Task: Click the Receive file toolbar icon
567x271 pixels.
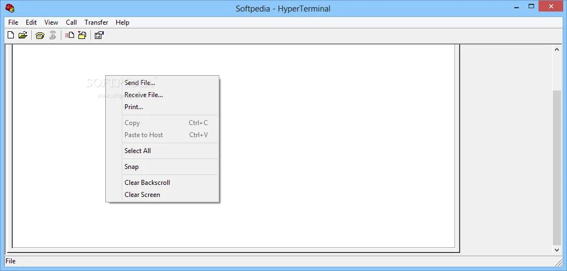Action: pyautogui.click(x=82, y=35)
